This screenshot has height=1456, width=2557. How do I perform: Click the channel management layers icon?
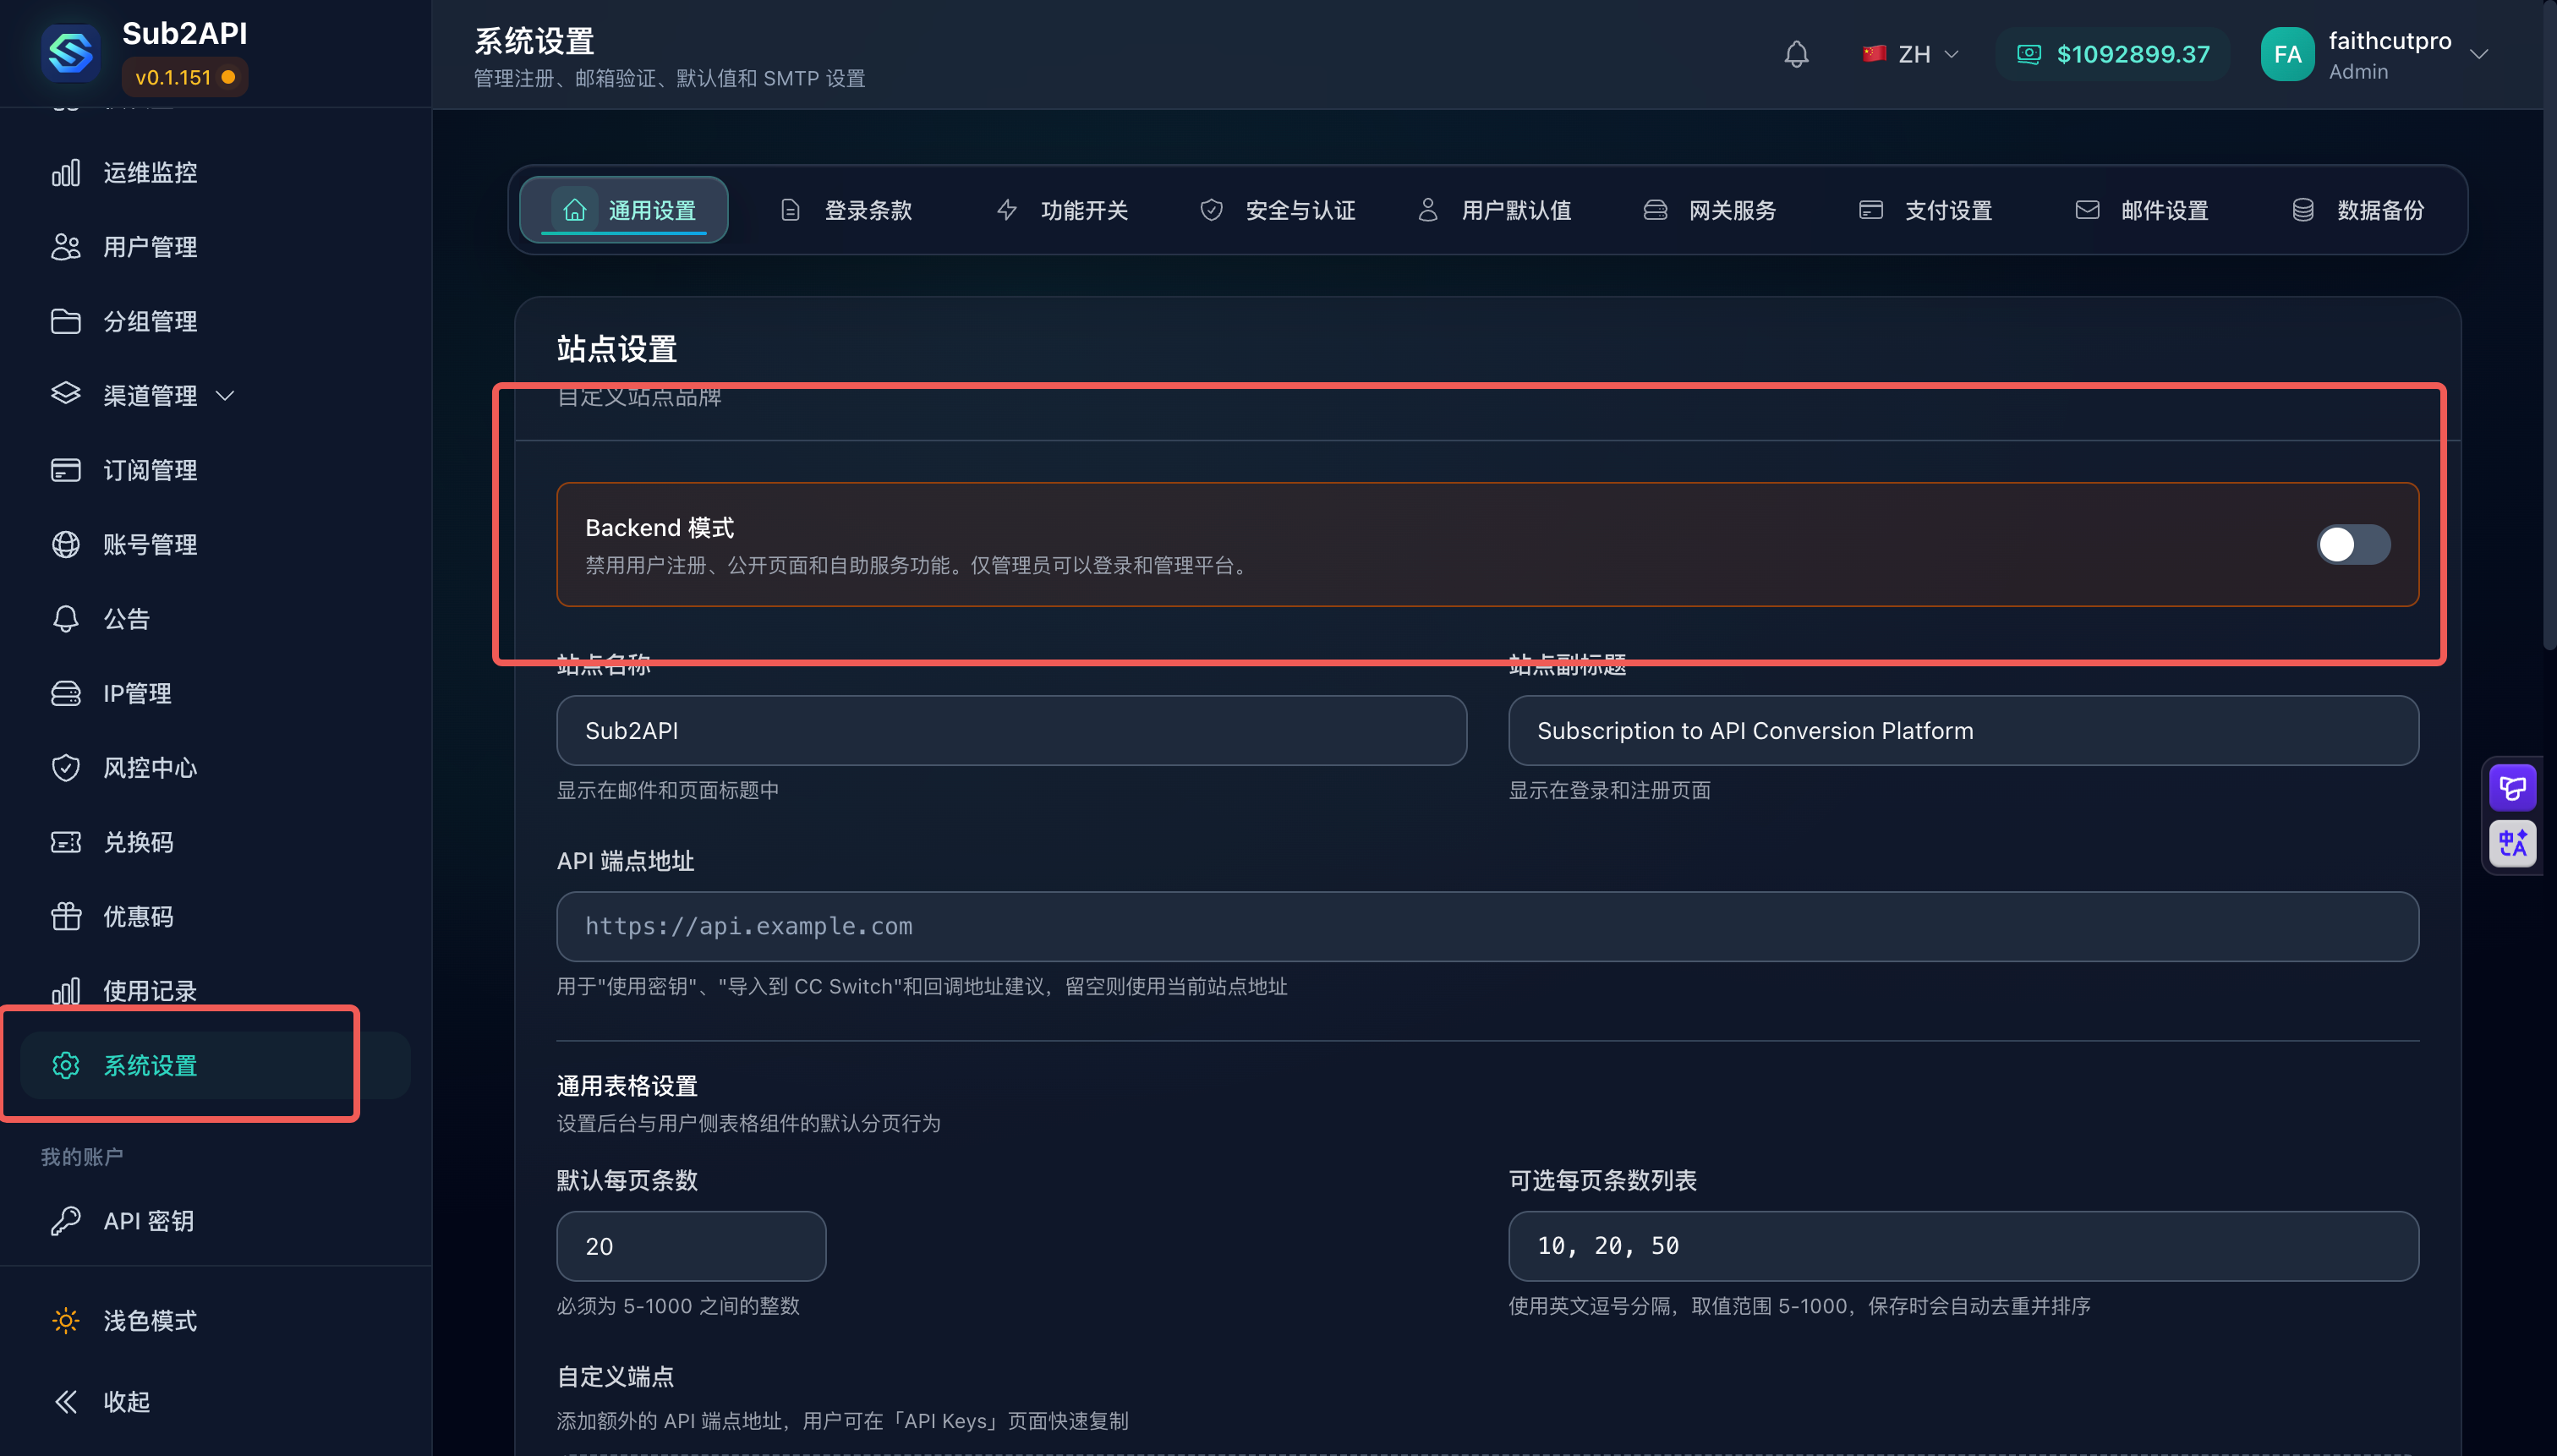[66, 395]
